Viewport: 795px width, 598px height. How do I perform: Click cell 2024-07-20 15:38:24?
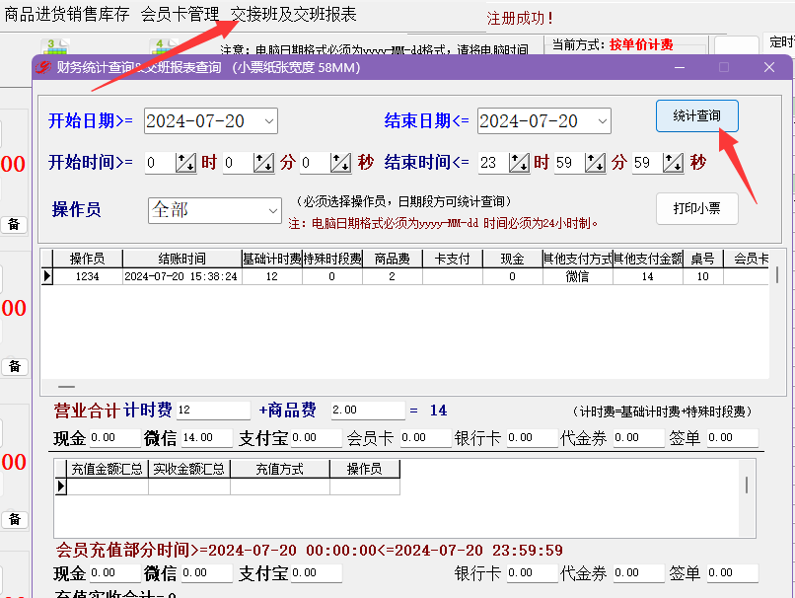181,276
